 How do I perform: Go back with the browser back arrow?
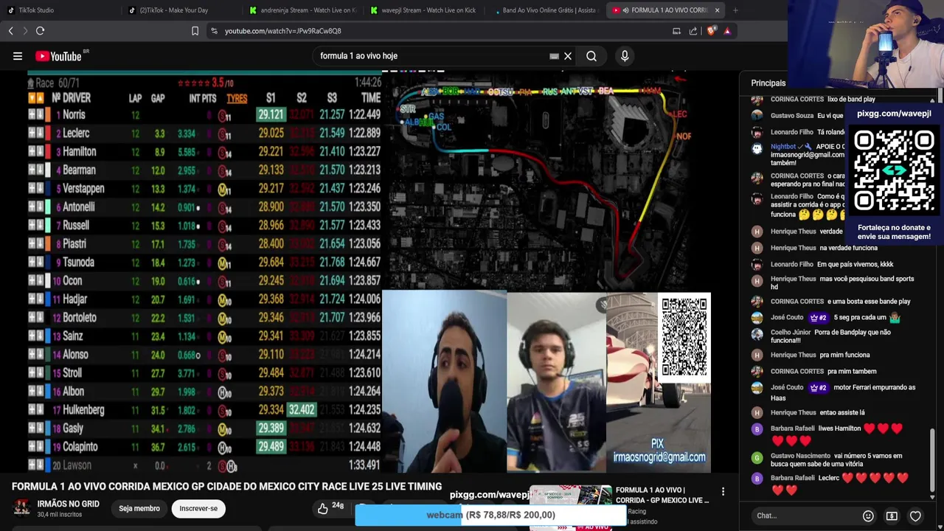[x=10, y=31]
